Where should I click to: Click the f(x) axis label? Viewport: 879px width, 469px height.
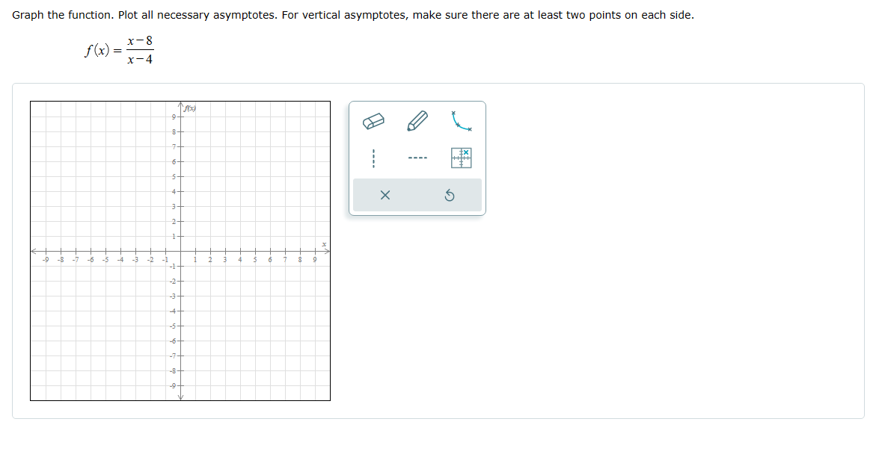[189, 107]
